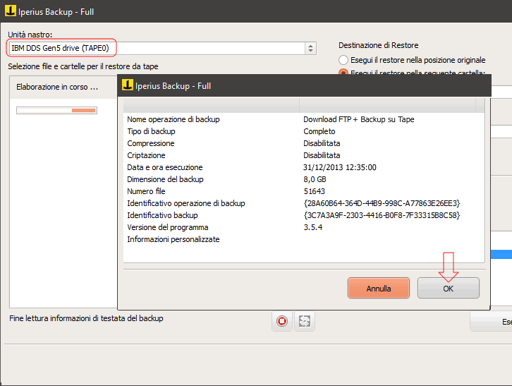Select restore to following folder radio
Viewport: 512px width, 386px height.
[343, 71]
